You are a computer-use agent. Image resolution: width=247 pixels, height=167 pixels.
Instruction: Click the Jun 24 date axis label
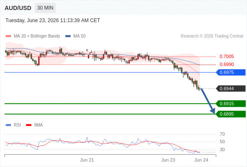(201, 160)
